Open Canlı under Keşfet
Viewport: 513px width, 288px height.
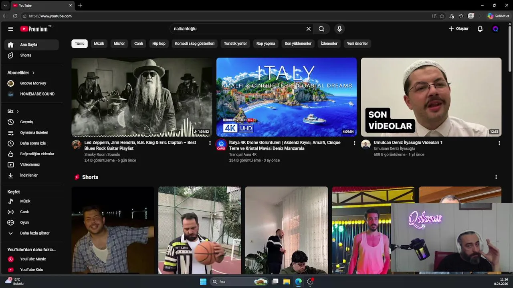[32, 212]
